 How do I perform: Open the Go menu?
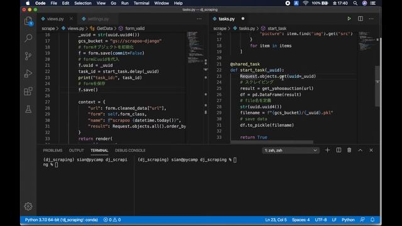[x=113, y=3]
